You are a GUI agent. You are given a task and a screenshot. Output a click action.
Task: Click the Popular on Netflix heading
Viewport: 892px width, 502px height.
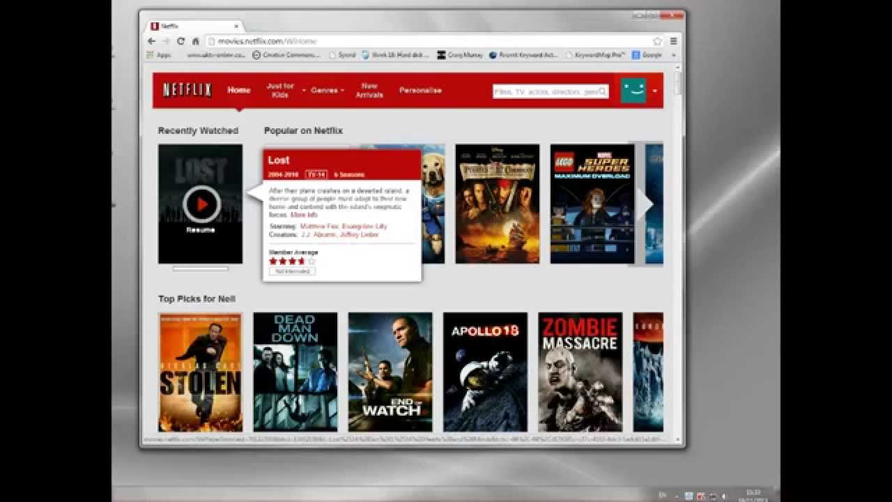coord(303,130)
